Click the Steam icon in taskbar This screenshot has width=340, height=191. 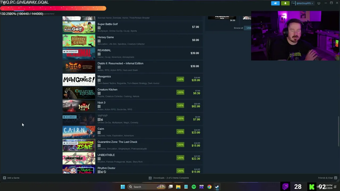point(217,187)
